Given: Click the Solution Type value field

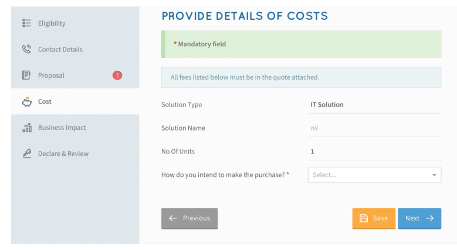Looking at the screenshot, I should (374, 105).
